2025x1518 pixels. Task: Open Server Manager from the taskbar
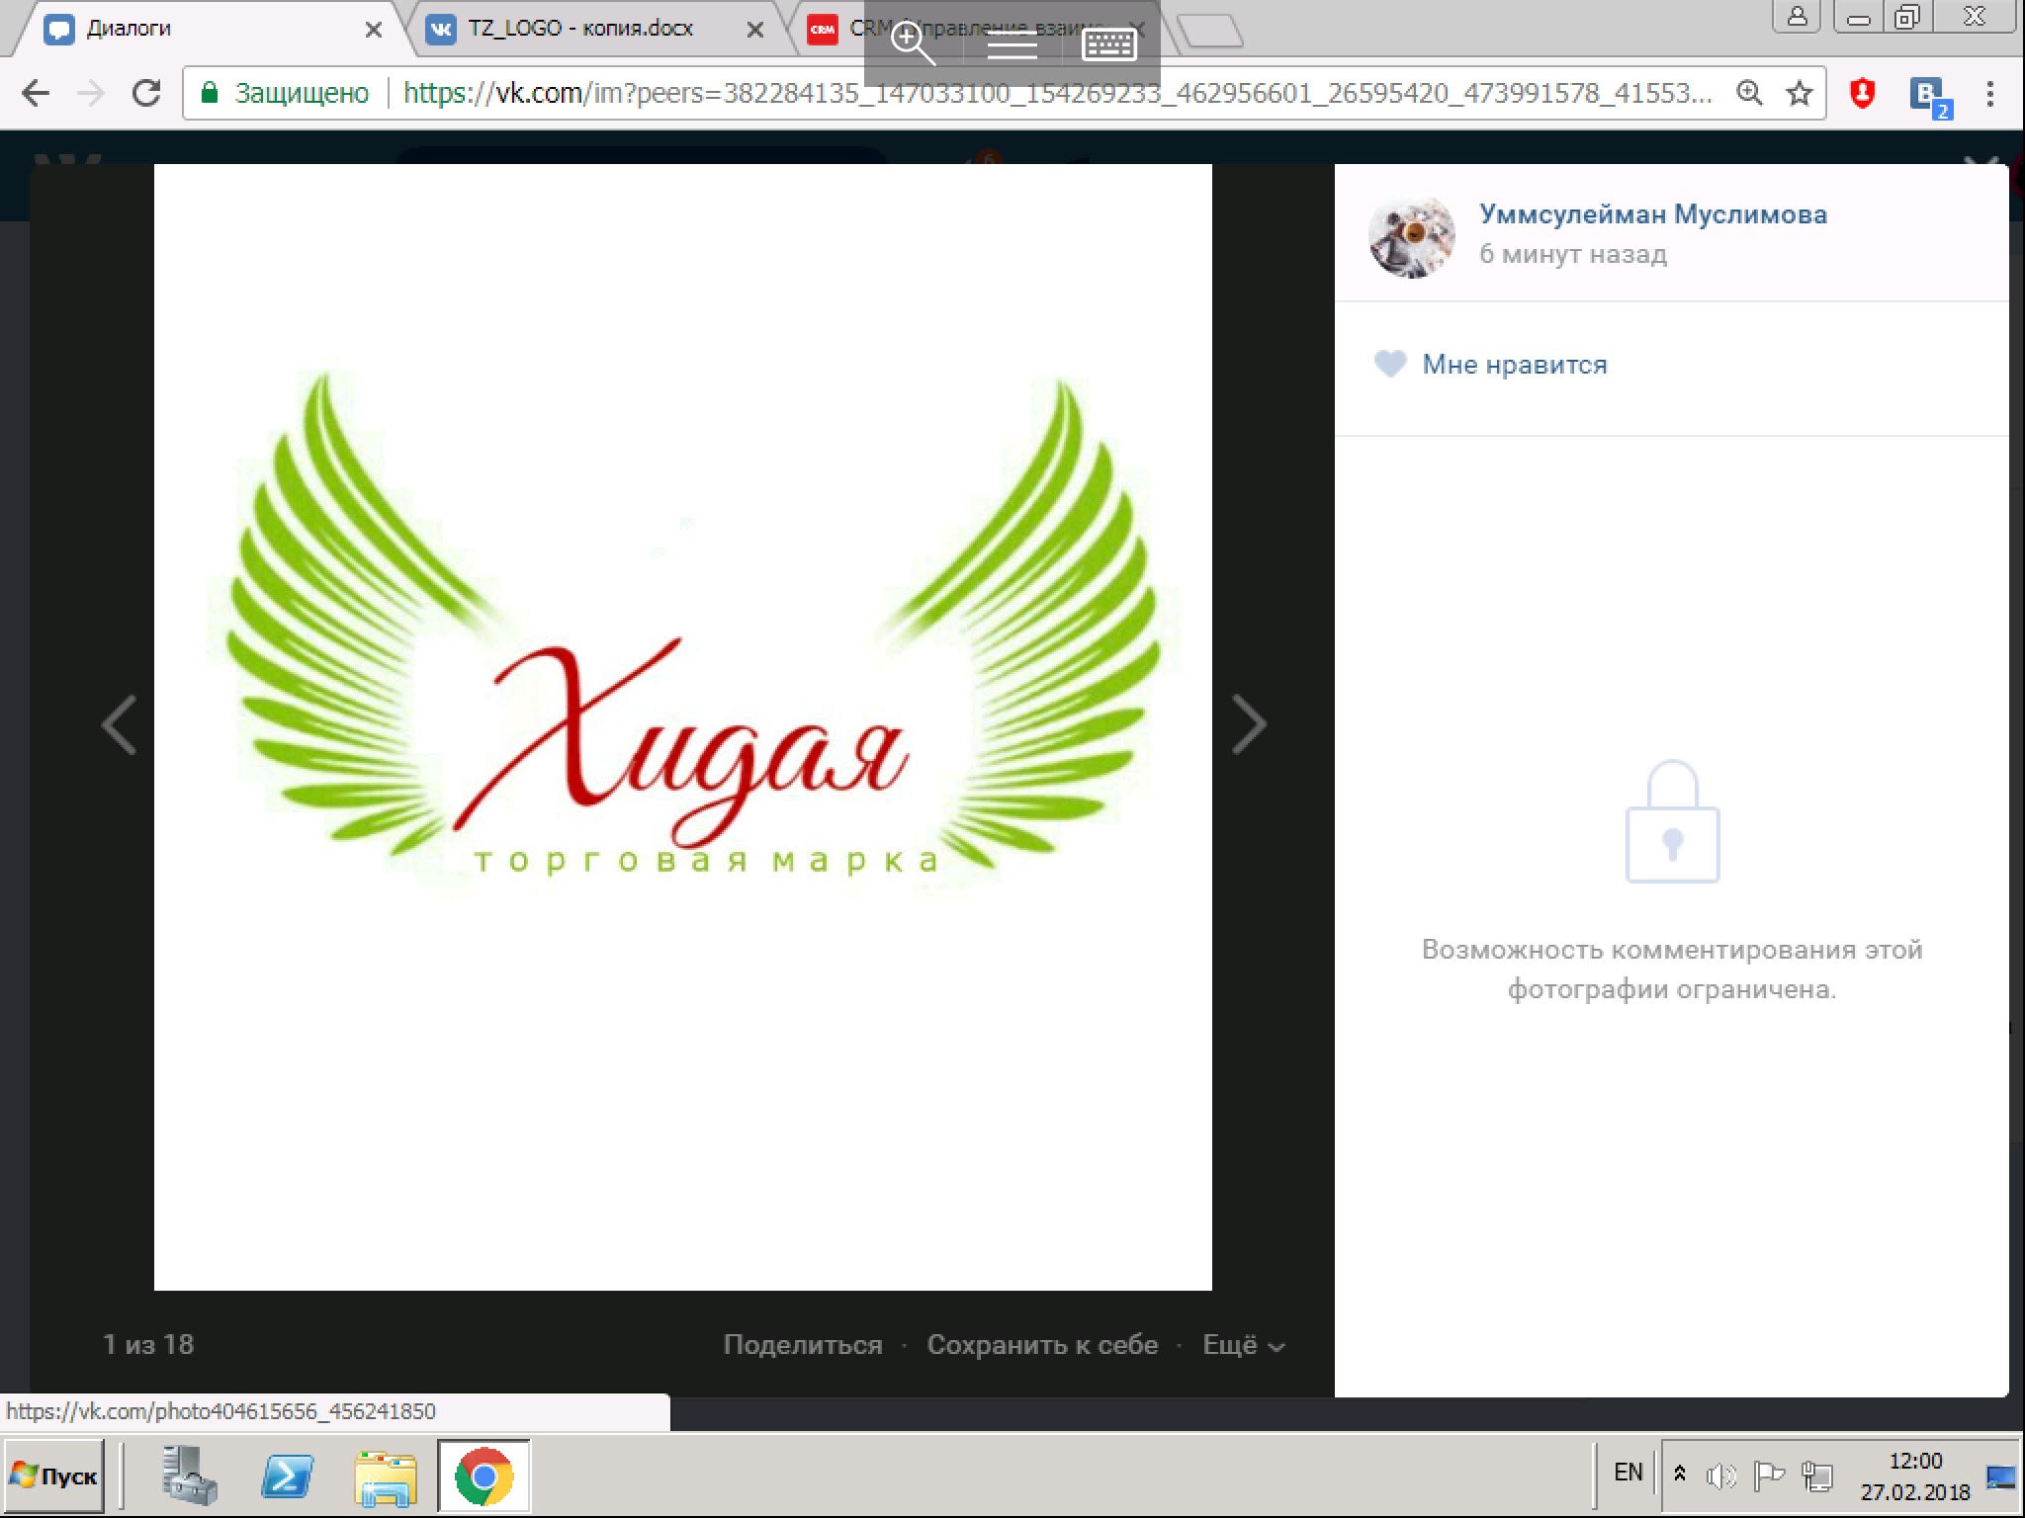coord(189,1476)
